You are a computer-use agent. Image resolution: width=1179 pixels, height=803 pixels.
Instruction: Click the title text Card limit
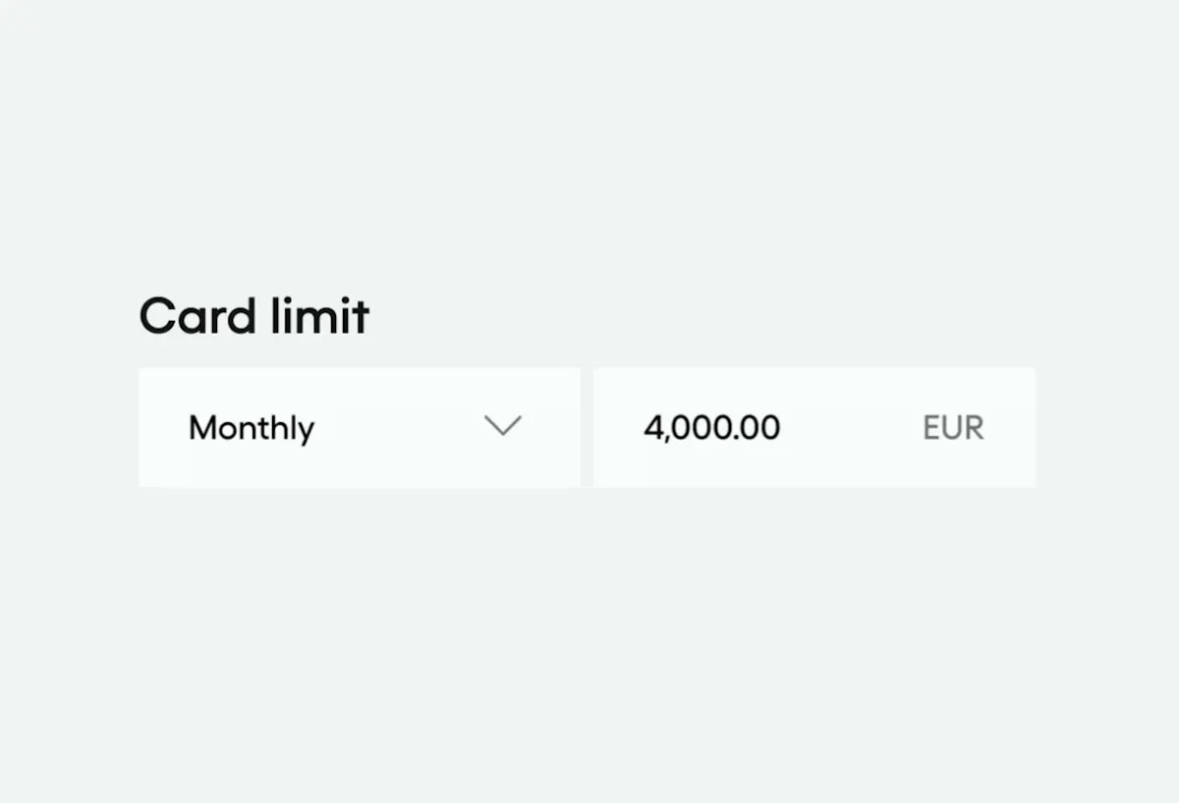click(x=254, y=316)
